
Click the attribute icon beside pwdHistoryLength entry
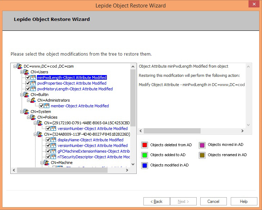[x=33, y=89]
